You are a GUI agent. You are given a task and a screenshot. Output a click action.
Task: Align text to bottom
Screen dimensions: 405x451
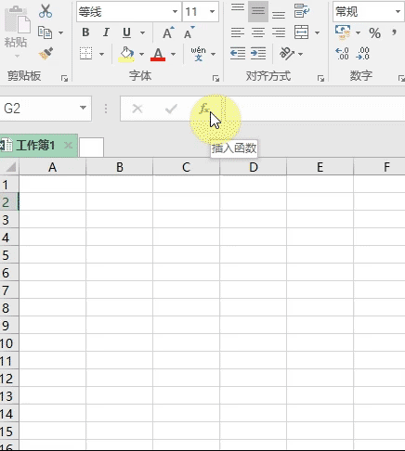(279, 15)
